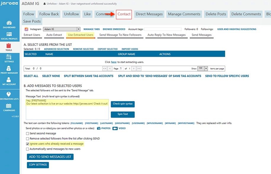The height and width of the screenshot is (174, 271).
Task: Click the Spin Text button
Action: pos(123,114)
